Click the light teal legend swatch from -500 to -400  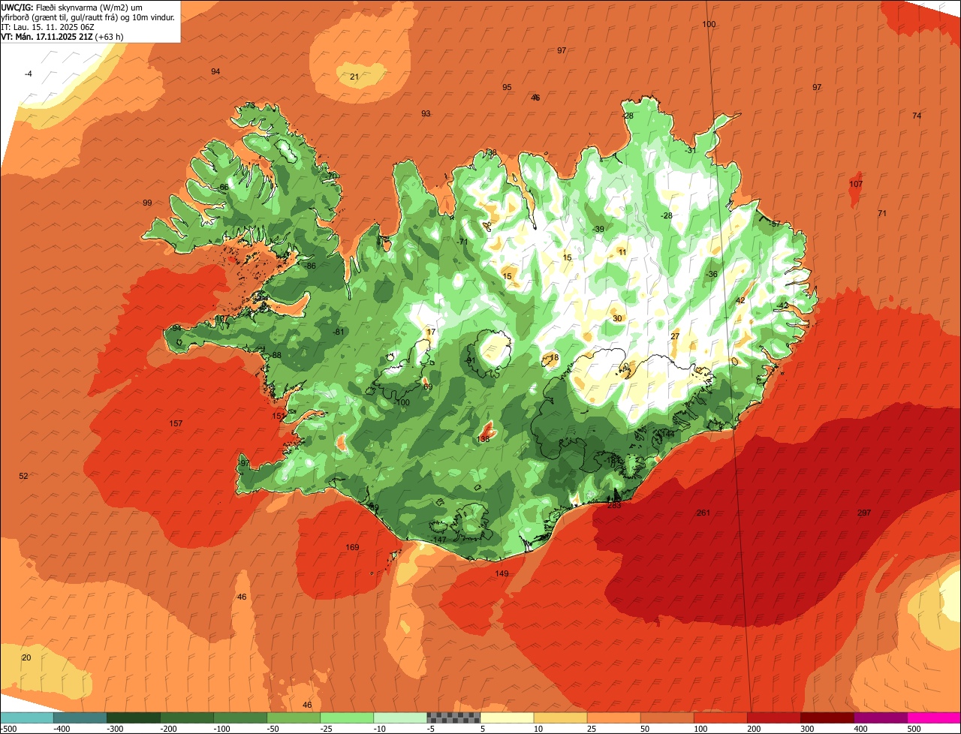(x=26, y=717)
